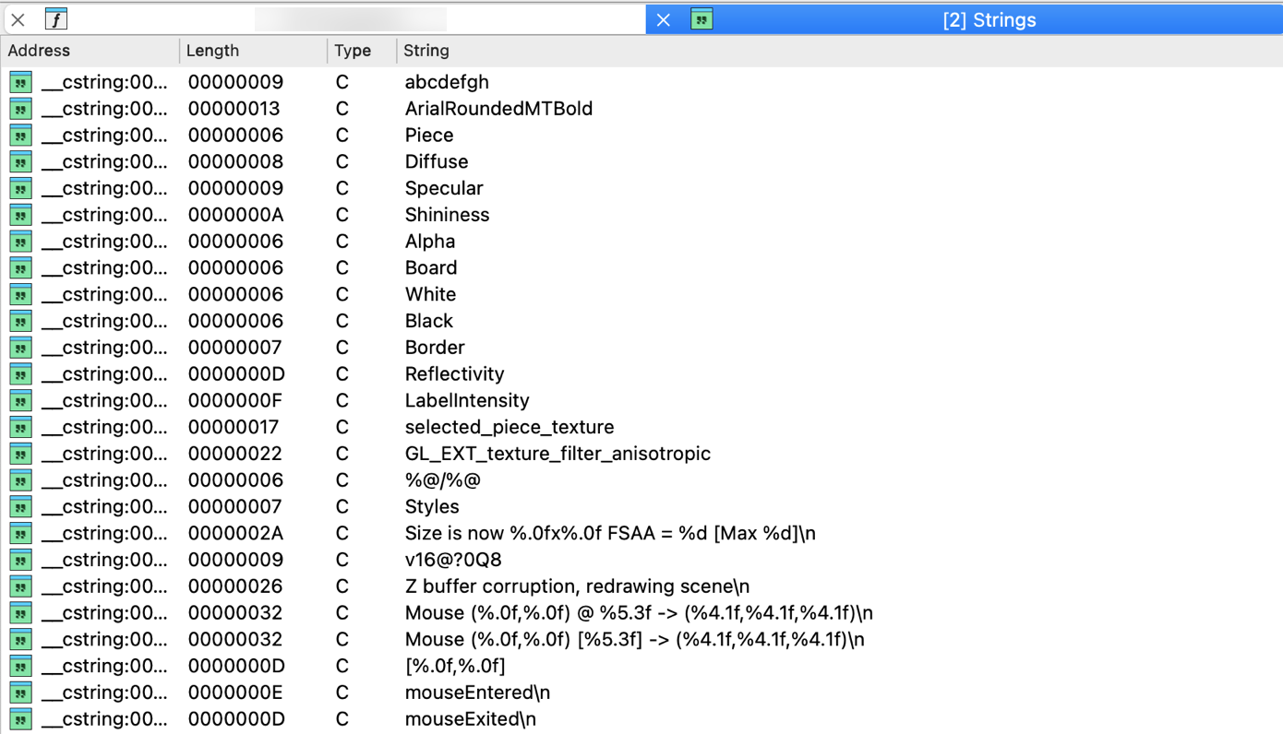Select the Reflectivity string entry
1283x734 pixels.
454,374
